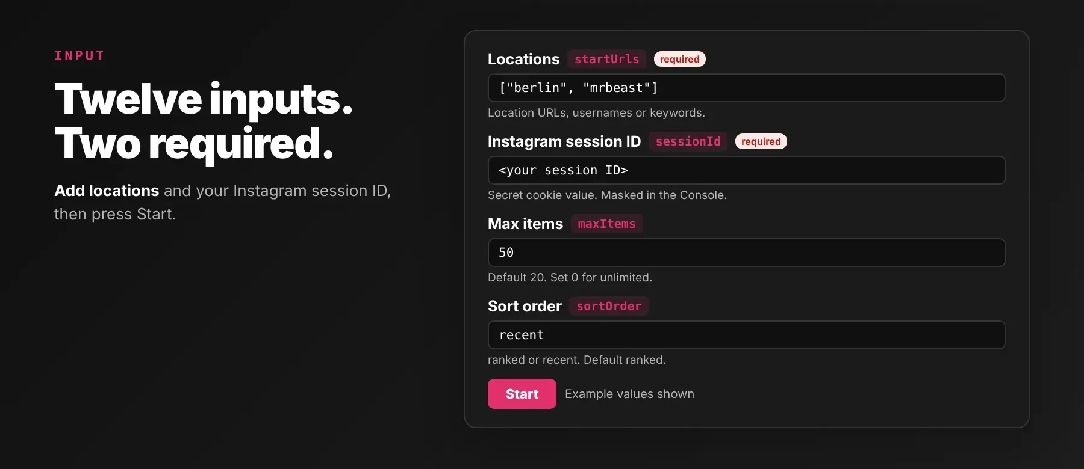
Task: Click the "Max items" label
Action: point(525,224)
